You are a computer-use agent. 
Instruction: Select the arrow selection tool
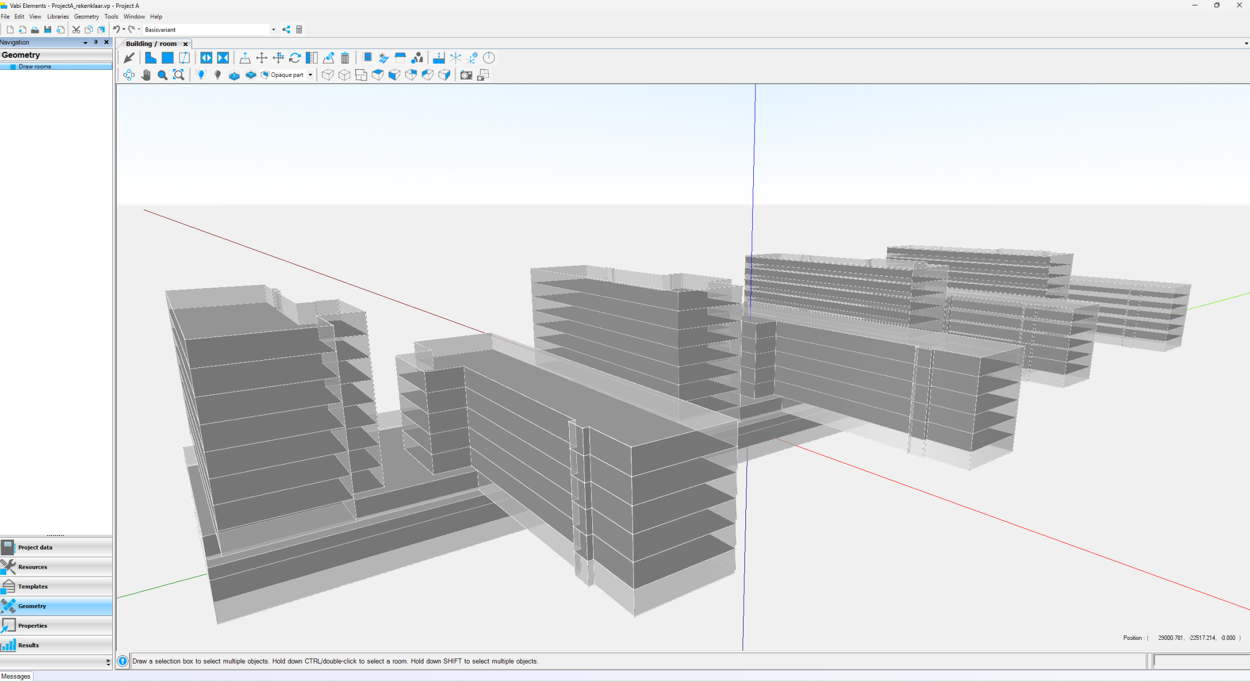tap(129, 58)
